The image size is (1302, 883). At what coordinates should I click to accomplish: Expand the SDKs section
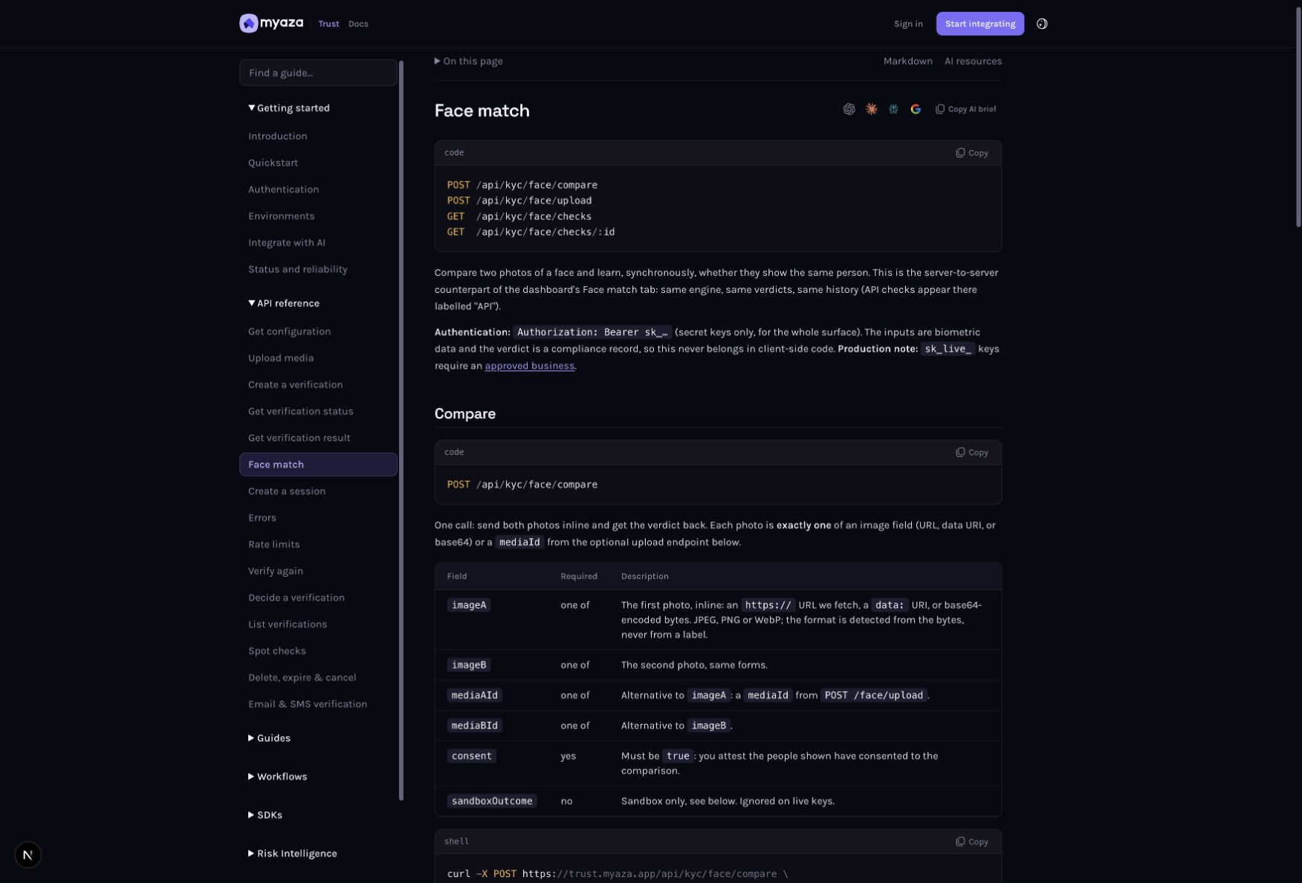[x=265, y=815]
